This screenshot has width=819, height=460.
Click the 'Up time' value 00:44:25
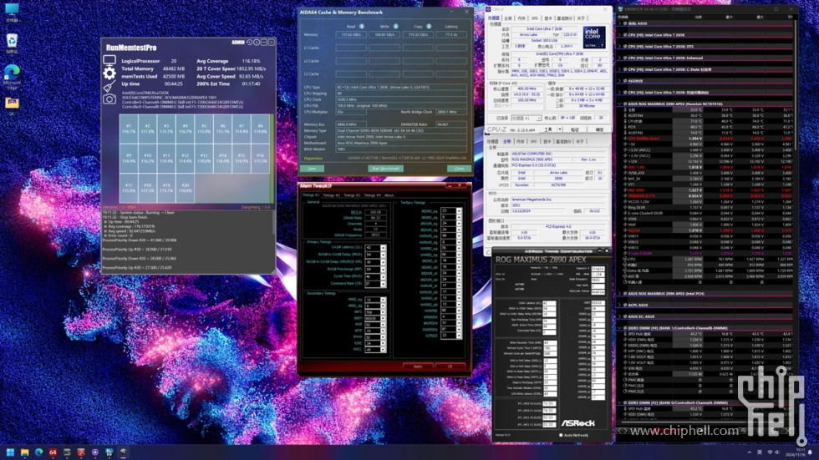tap(174, 83)
